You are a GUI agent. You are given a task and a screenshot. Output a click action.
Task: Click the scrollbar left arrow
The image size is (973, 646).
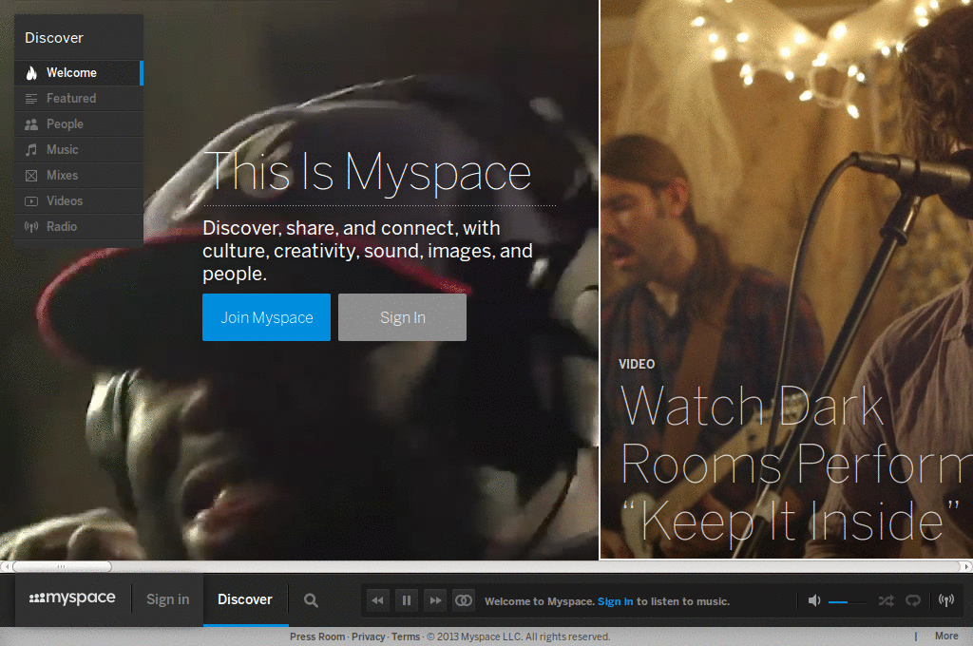(6, 566)
